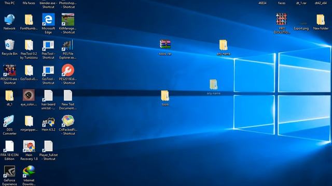The width and height of the screenshot is (332, 186).
Task: Select the New Text Document... file
Action: pos(68,96)
